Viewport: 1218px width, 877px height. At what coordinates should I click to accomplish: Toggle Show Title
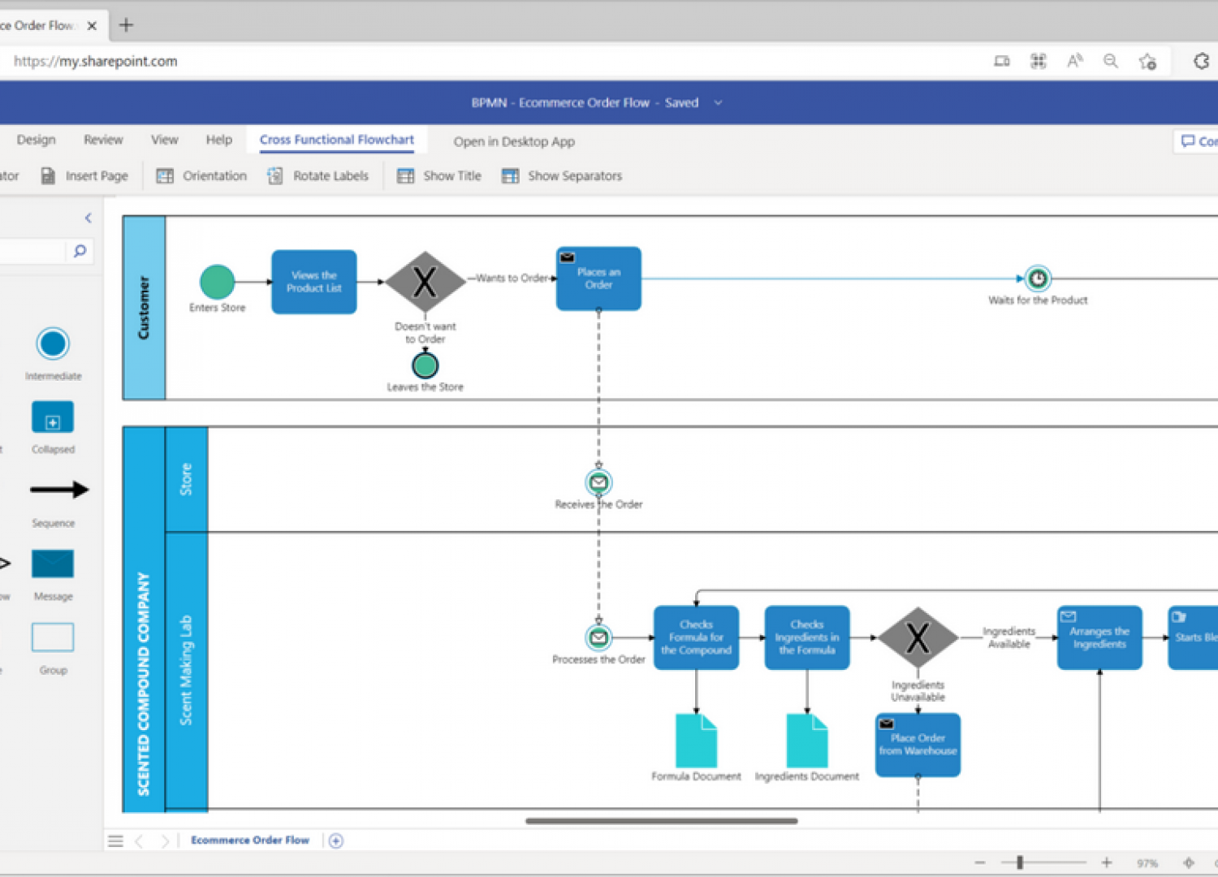[439, 175]
